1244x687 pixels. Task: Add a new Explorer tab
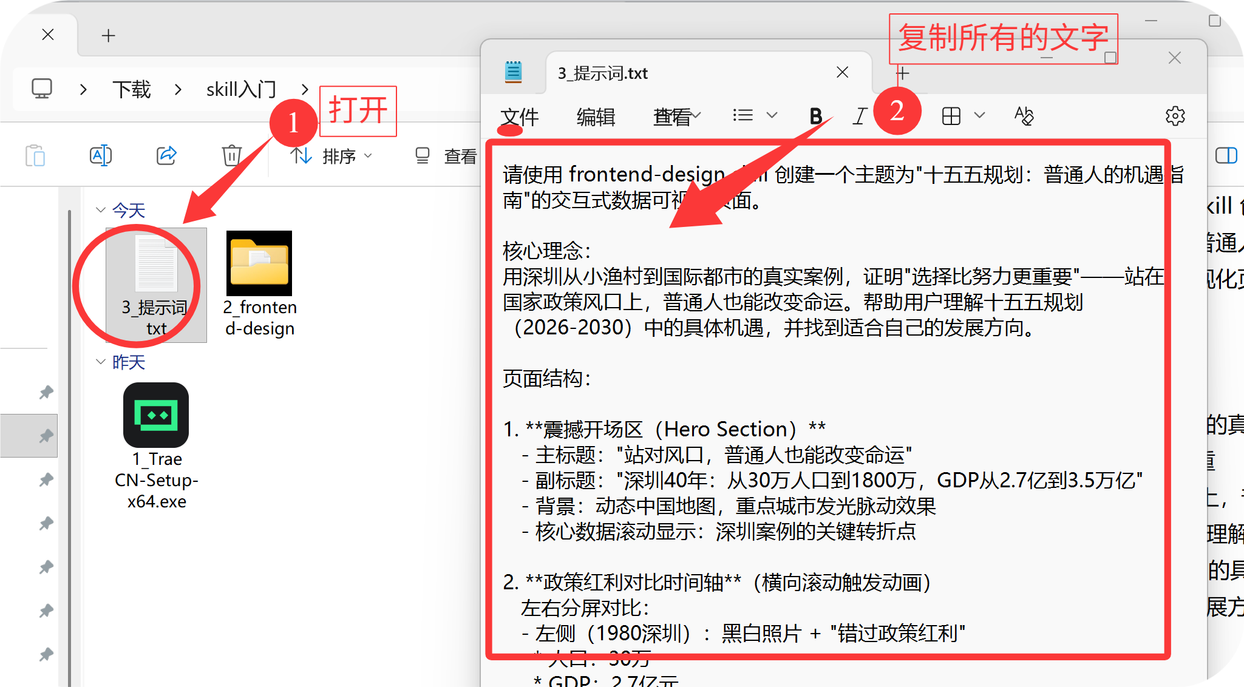point(108,36)
